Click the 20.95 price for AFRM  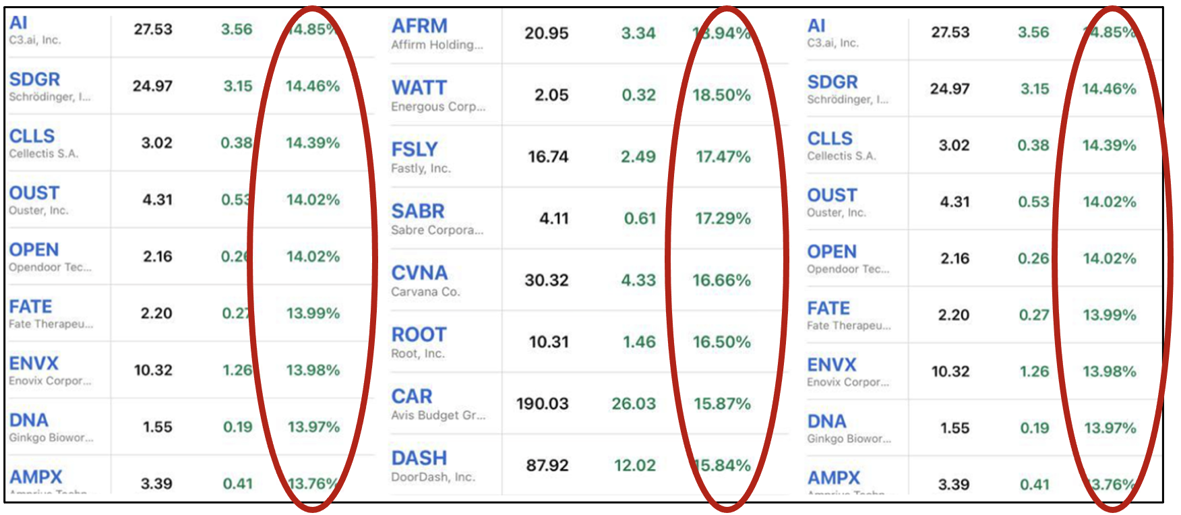click(547, 33)
